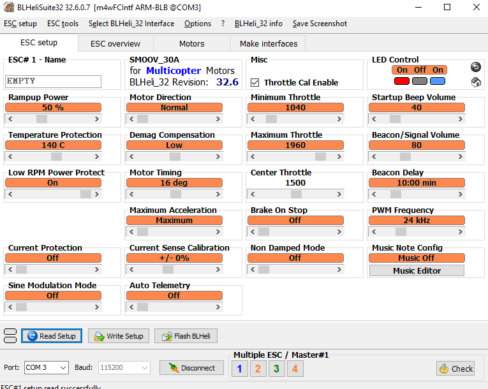Screen dimensions: 488x389
Task: Click the Motor Timing slider thumb
Action: [x=175, y=194]
